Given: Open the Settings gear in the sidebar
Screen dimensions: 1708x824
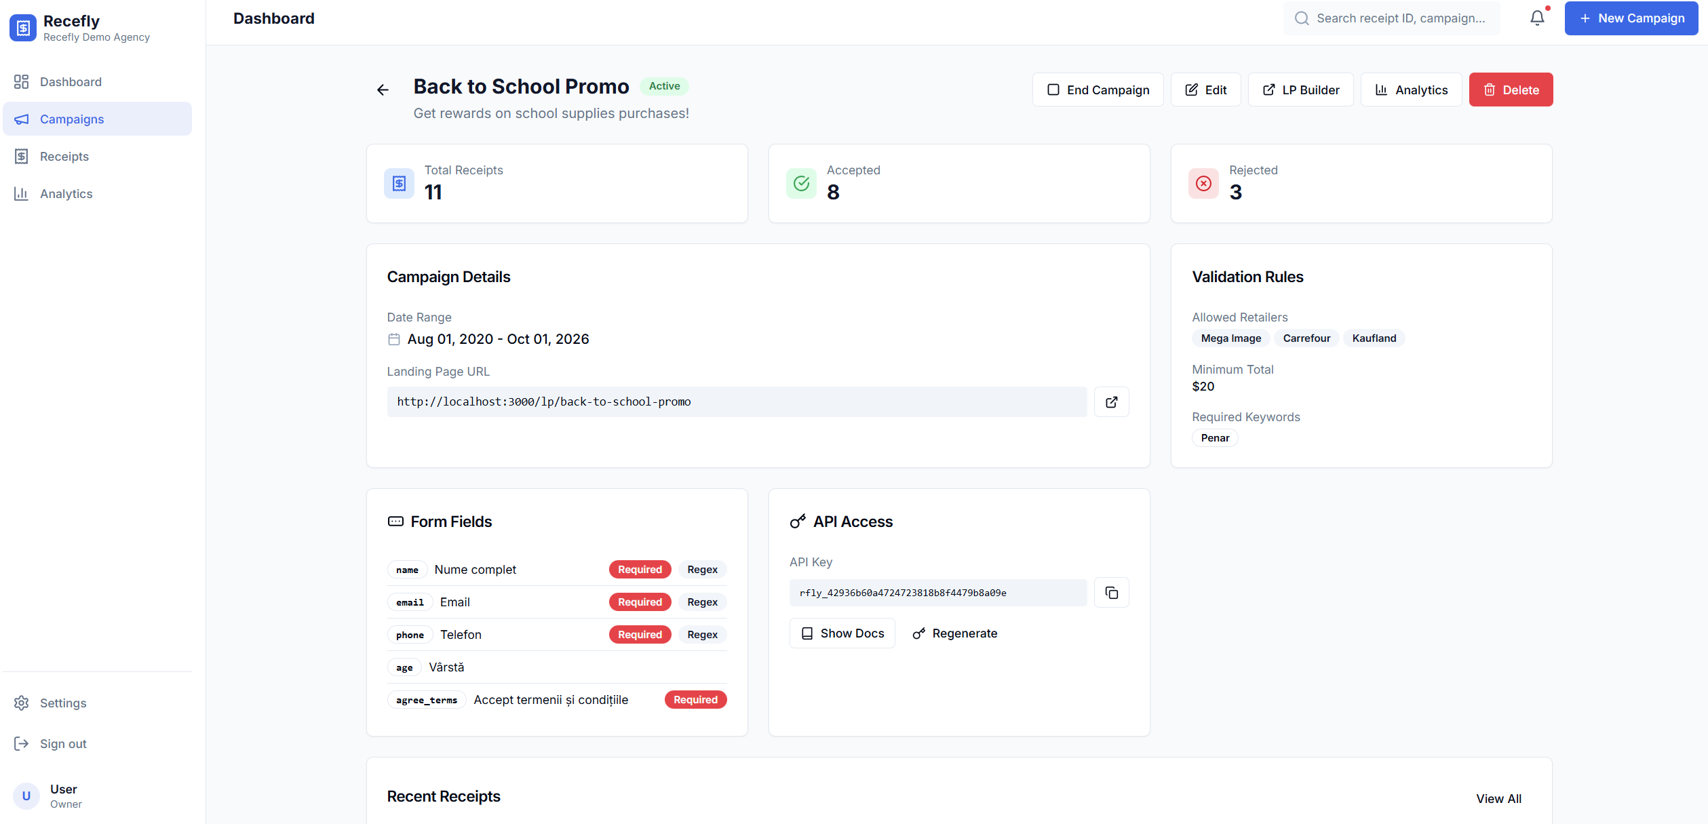Looking at the screenshot, I should (22, 703).
